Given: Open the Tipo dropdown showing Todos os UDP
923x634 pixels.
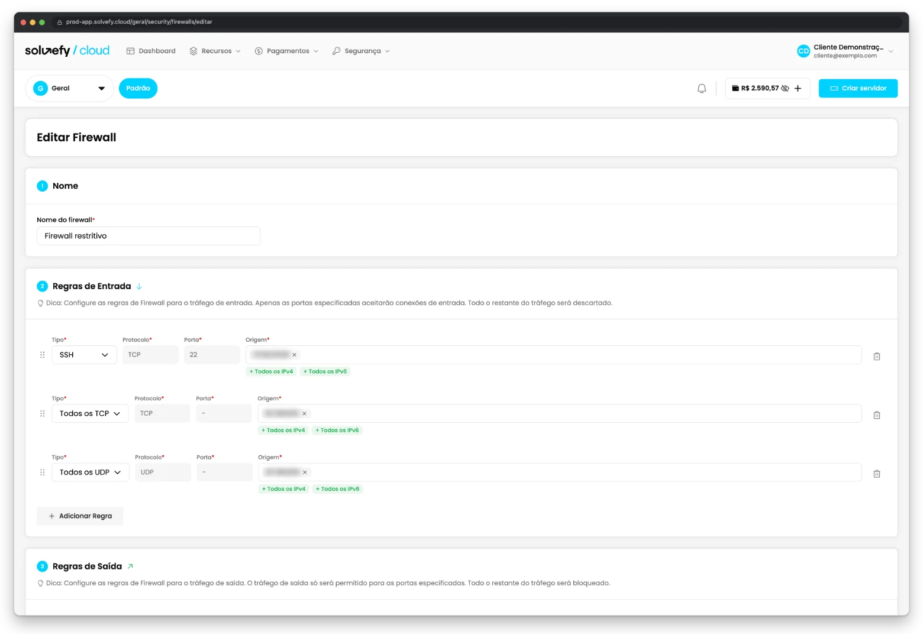Looking at the screenshot, I should pyautogui.click(x=90, y=472).
